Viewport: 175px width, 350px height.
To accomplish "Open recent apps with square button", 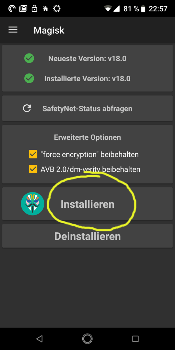I will pyautogui.click(x=135, y=339).
